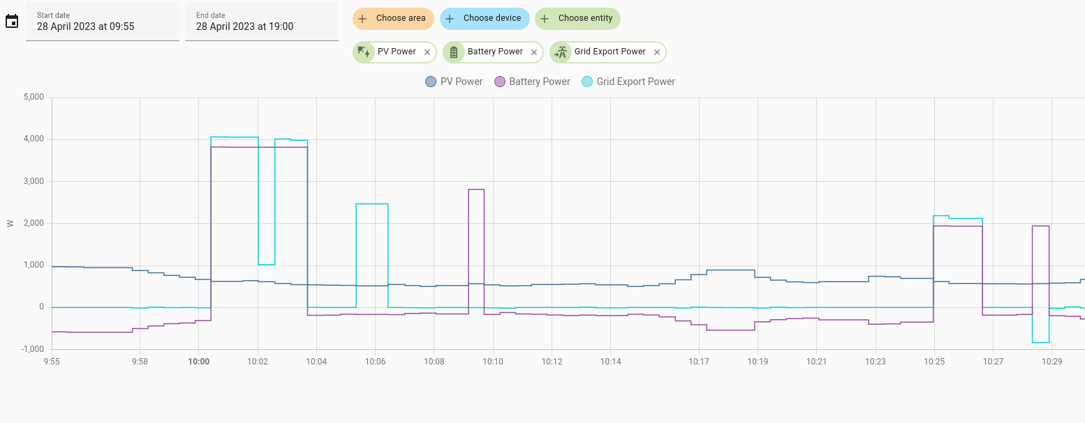Click the Grid Export Power chip label
The image size is (1085, 423).
coord(610,52)
